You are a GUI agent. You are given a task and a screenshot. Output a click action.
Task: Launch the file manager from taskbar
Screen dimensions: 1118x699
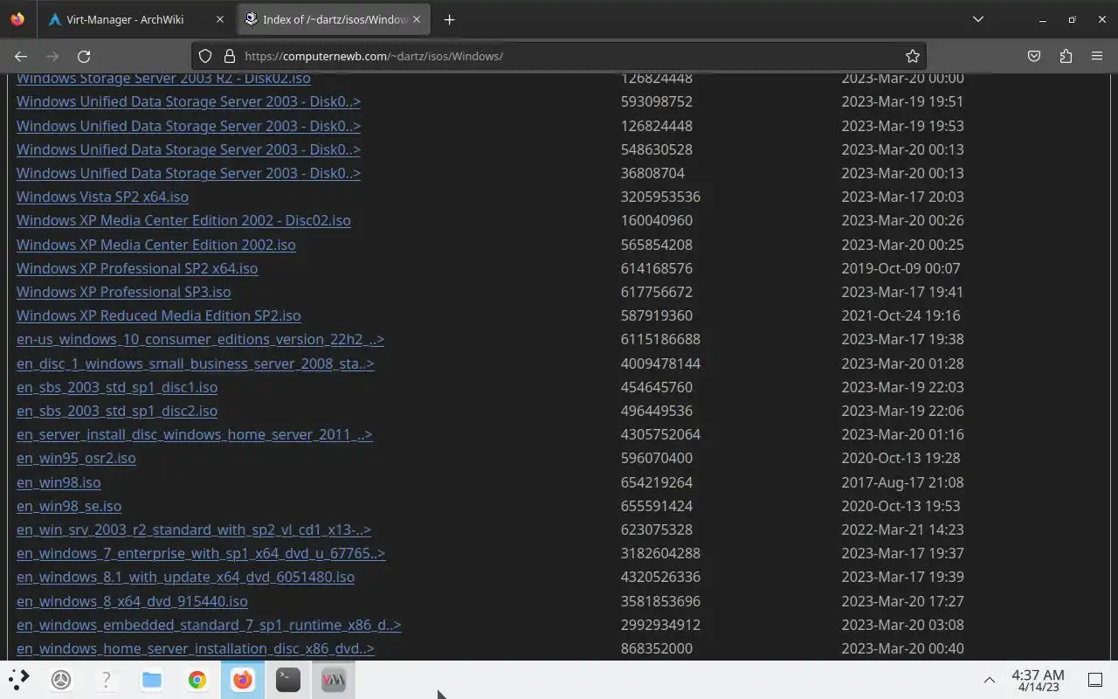tap(152, 679)
